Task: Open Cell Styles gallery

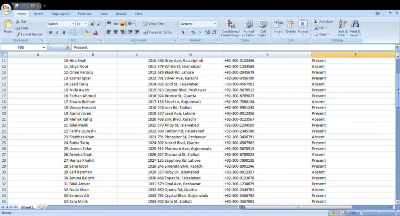Action: 263,28
